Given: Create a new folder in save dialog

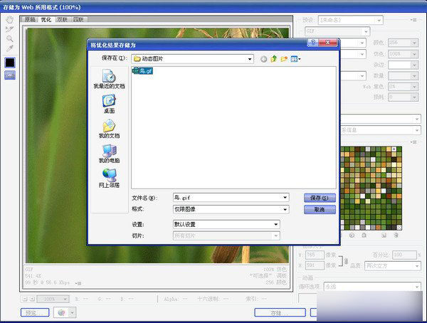Looking at the screenshot, I should [x=283, y=58].
